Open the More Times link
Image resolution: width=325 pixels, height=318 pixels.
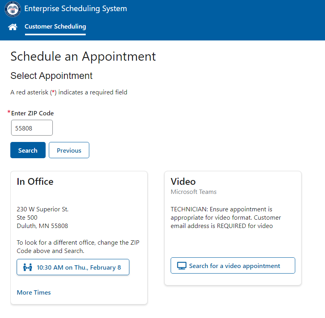(x=34, y=293)
